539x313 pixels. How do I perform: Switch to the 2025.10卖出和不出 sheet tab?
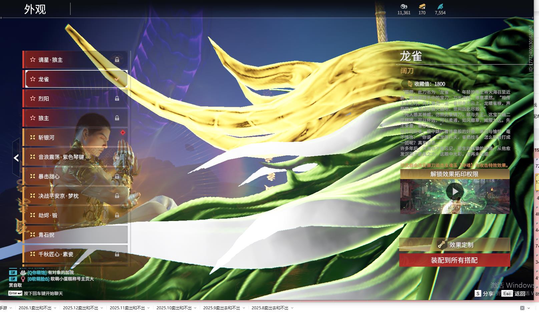tap(174, 308)
